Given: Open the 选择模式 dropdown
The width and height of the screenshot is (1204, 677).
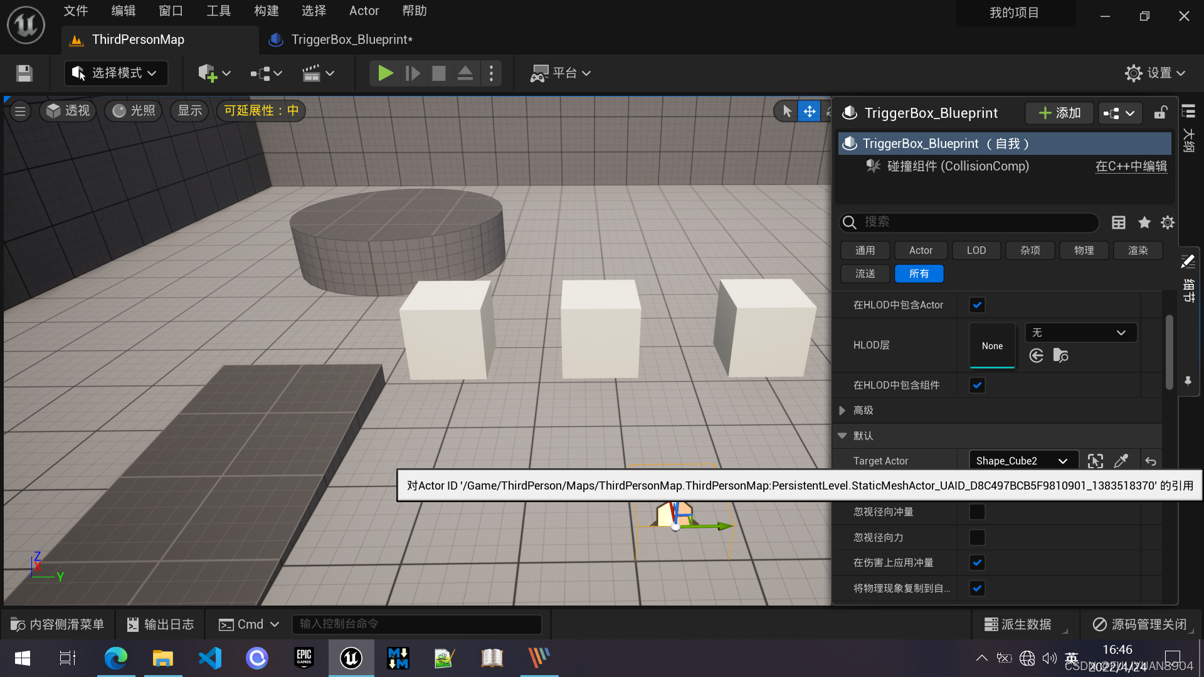Looking at the screenshot, I should click(x=115, y=73).
